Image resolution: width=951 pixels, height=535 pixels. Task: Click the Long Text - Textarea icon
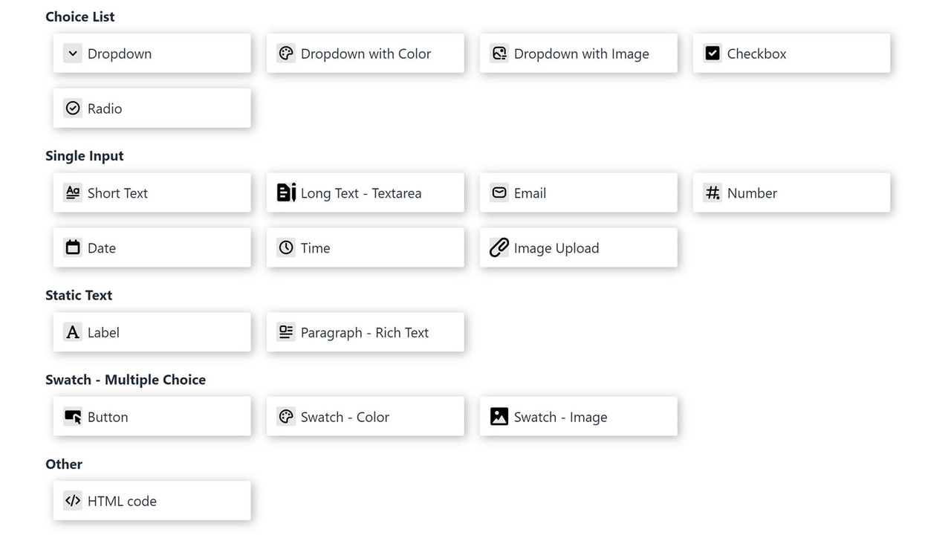coord(286,192)
